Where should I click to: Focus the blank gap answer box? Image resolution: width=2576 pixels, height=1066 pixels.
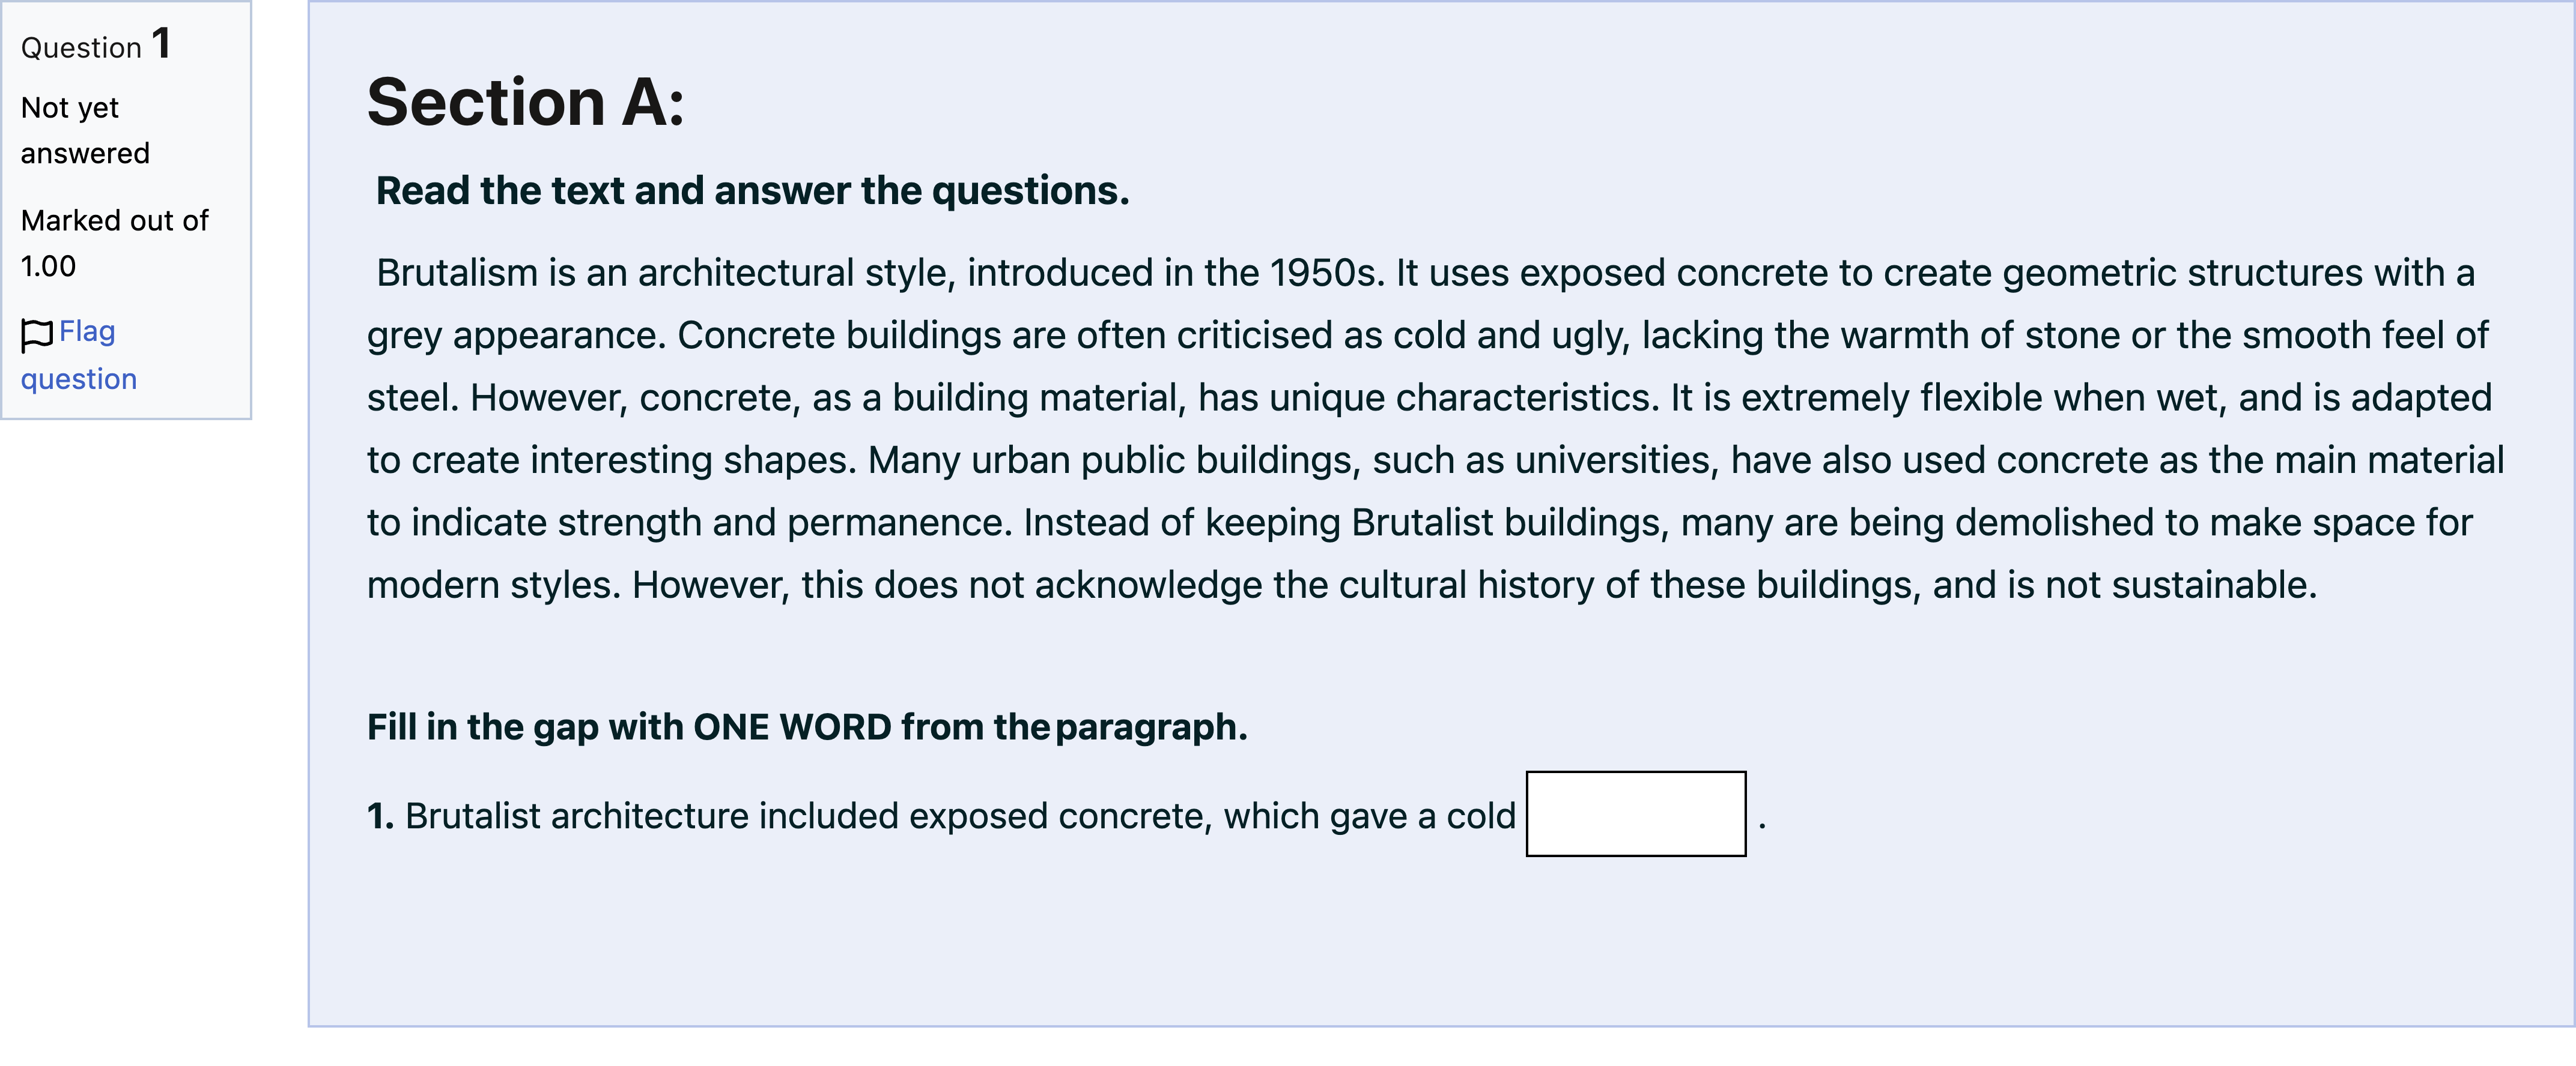click(x=1636, y=813)
